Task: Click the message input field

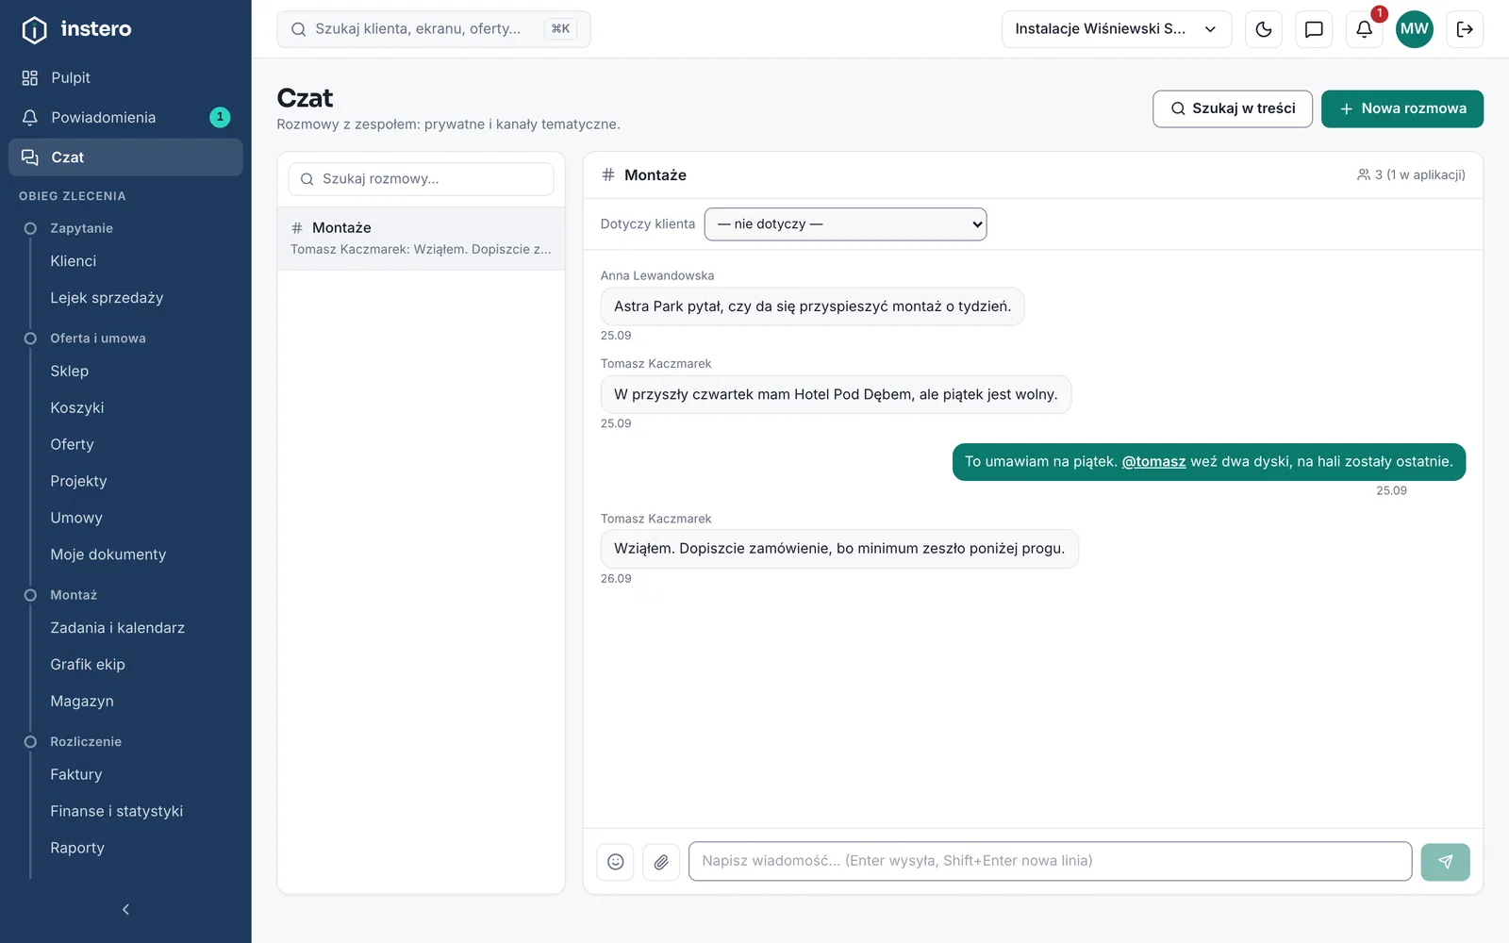Action: pos(1050,862)
